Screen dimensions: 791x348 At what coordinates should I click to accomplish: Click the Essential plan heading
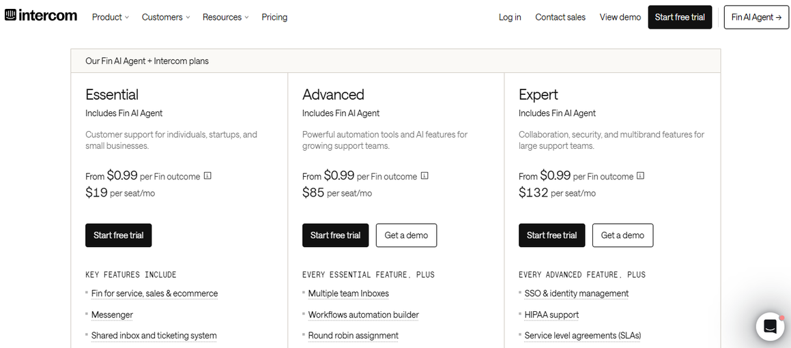(x=112, y=95)
